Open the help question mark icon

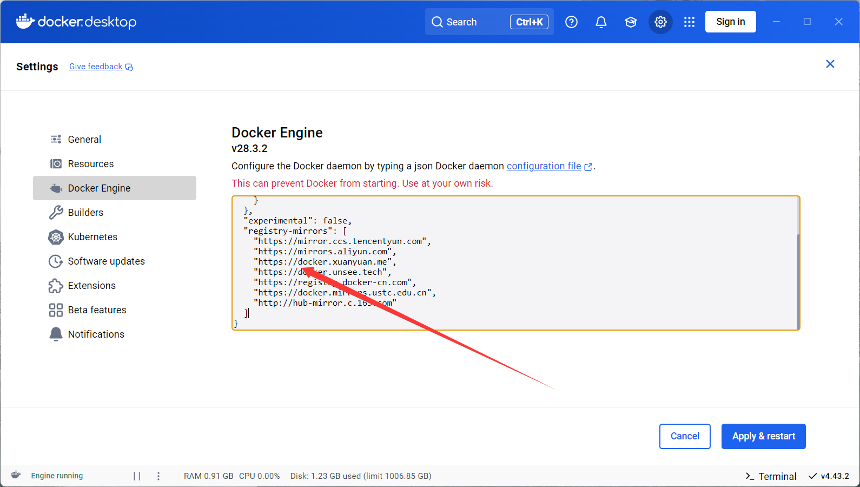click(x=571, y=22)
